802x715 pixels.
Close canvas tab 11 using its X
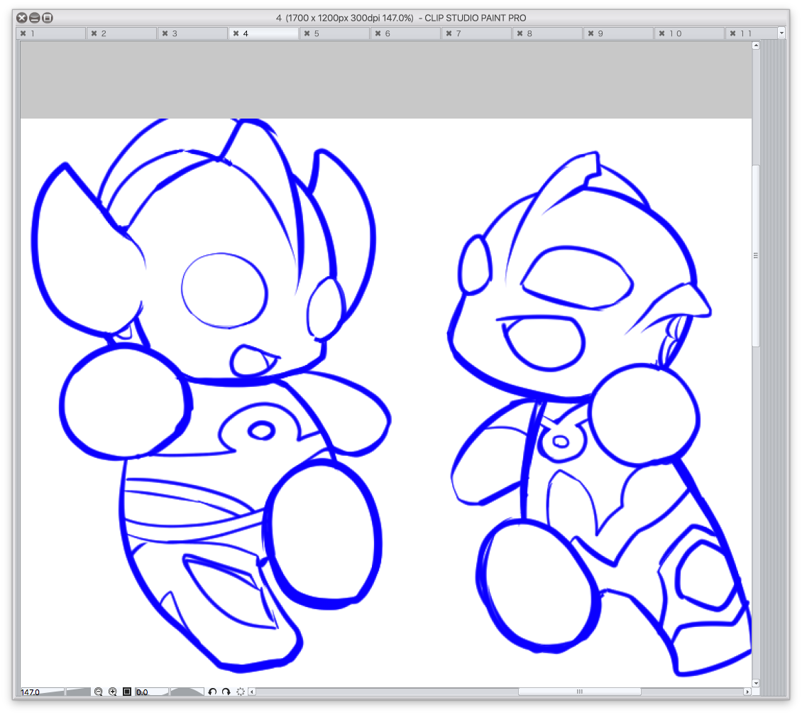[x=733, y=33]
